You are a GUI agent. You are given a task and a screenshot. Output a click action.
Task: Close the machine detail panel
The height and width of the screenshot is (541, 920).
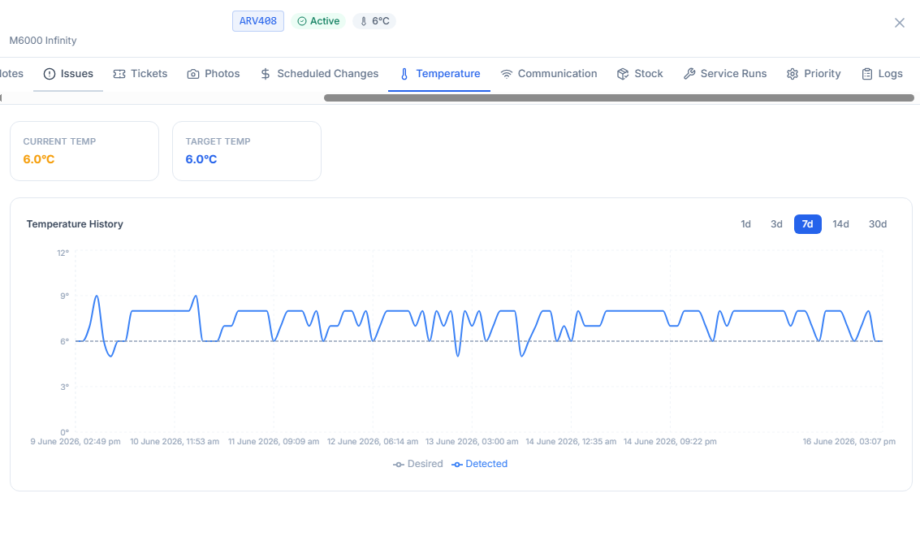(x=900, y=23)
